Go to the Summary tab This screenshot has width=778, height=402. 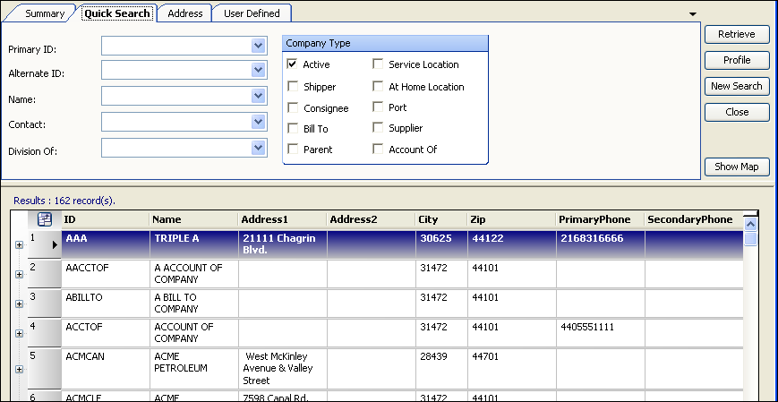(x=45, y=13)
